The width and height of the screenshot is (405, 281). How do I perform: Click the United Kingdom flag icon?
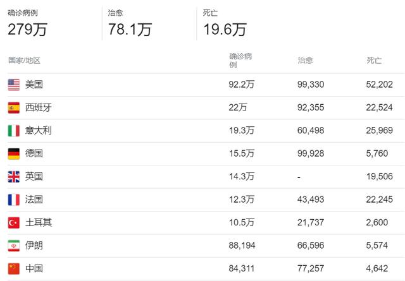pyautogui.click(x=14, y=176)
